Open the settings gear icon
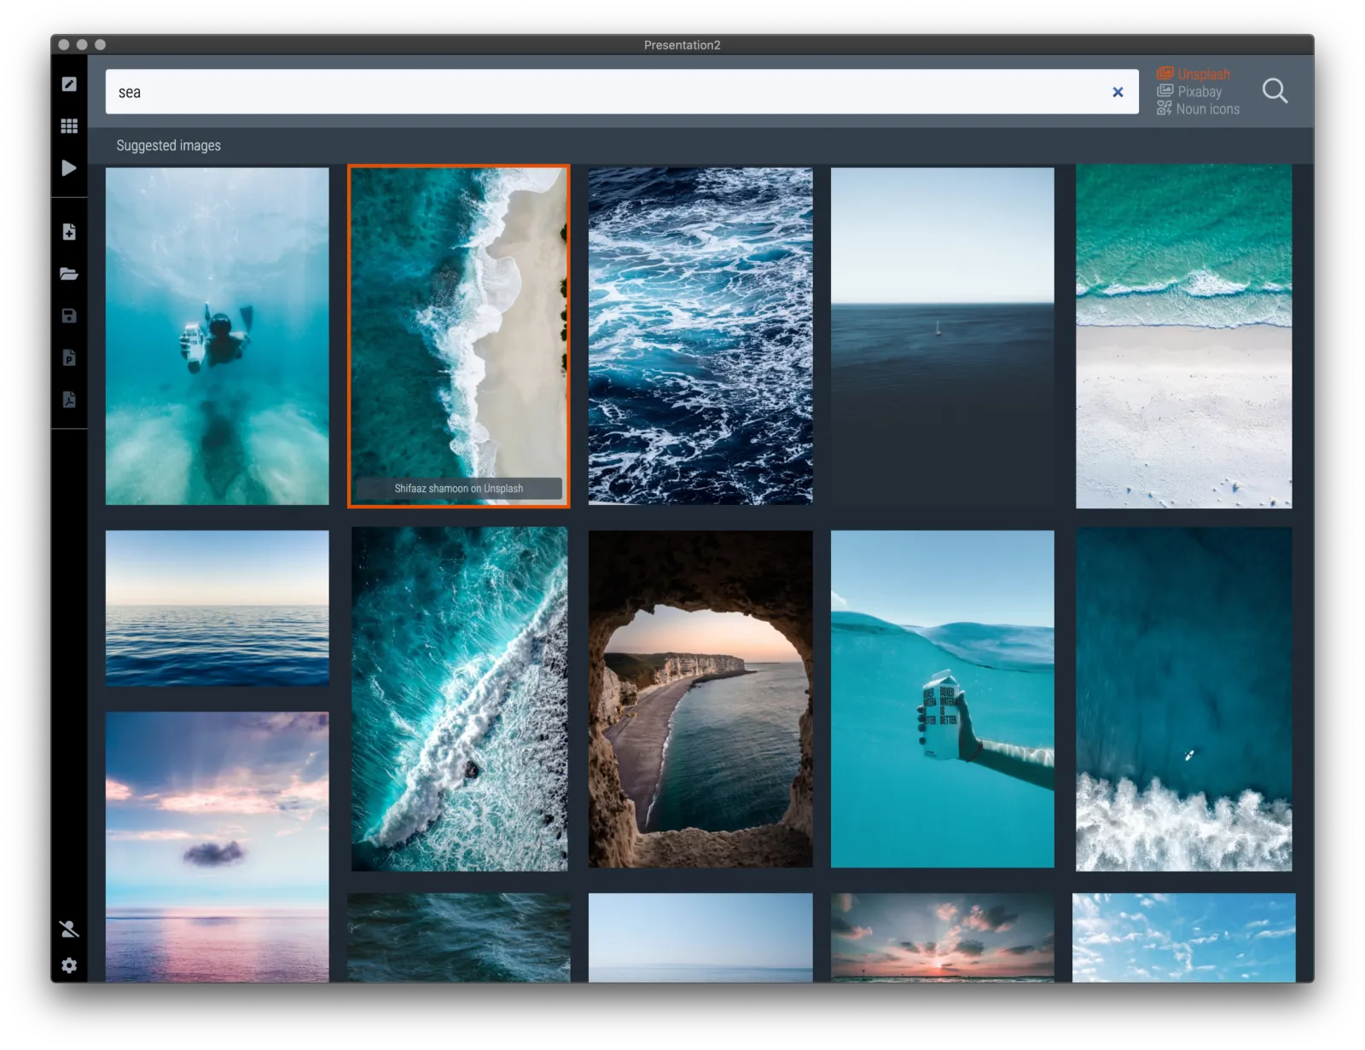Screen dimensions: 1365x1050 [69, 965]
